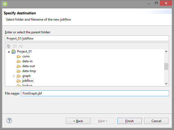The height and width of the screenshot is (130, 174).
Task: Click the forward arrow in tree toolbar
Action: (x=21, y=46)
